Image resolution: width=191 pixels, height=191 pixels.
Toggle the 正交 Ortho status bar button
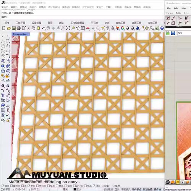(117, 189)
